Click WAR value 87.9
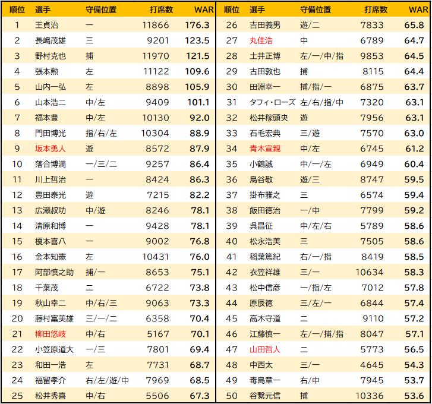The width and height of the screenshot is (432, 404). tap(200, 149)
